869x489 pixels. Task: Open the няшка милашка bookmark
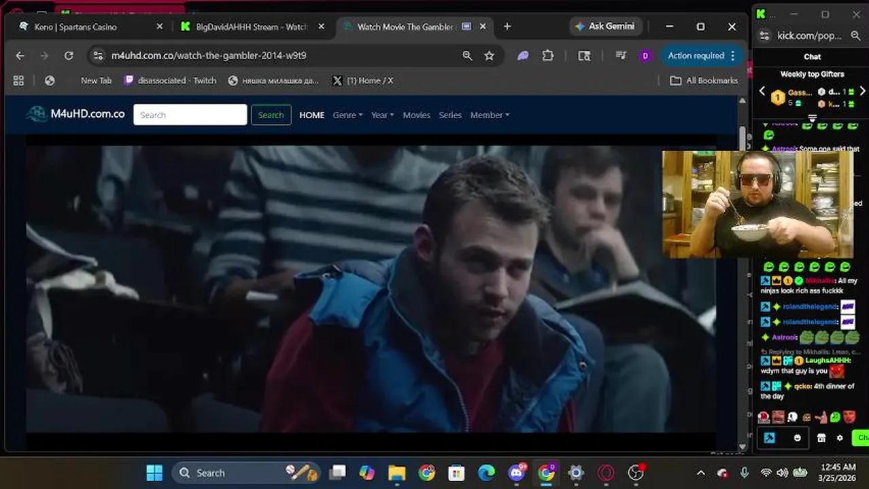[273, 81]
